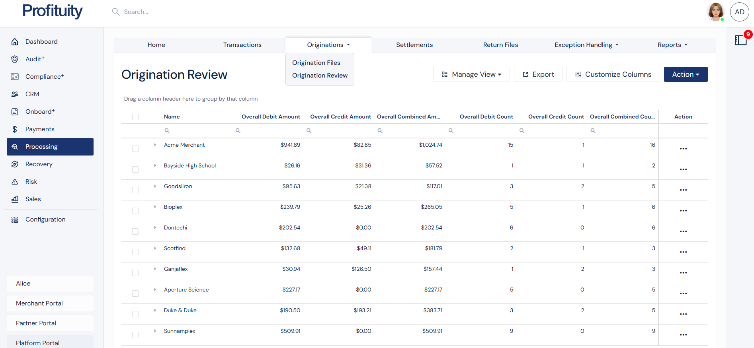Choose Origination Files from the Originations menu
754x348 pixels.
tap(316, 63)
